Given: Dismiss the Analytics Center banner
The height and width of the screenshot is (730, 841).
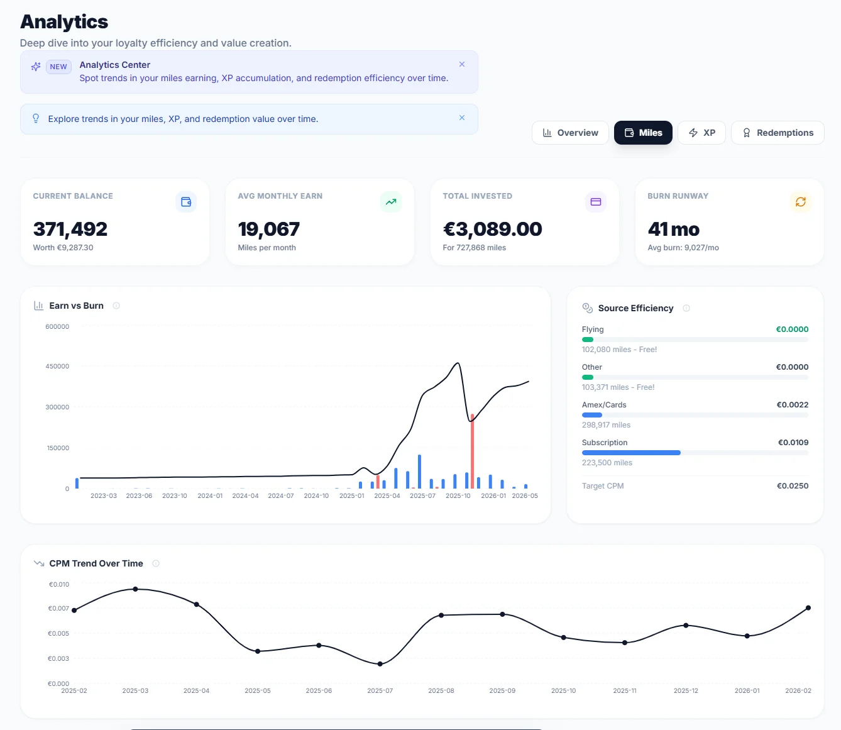Looking at the screenshot, I should 462,64.
